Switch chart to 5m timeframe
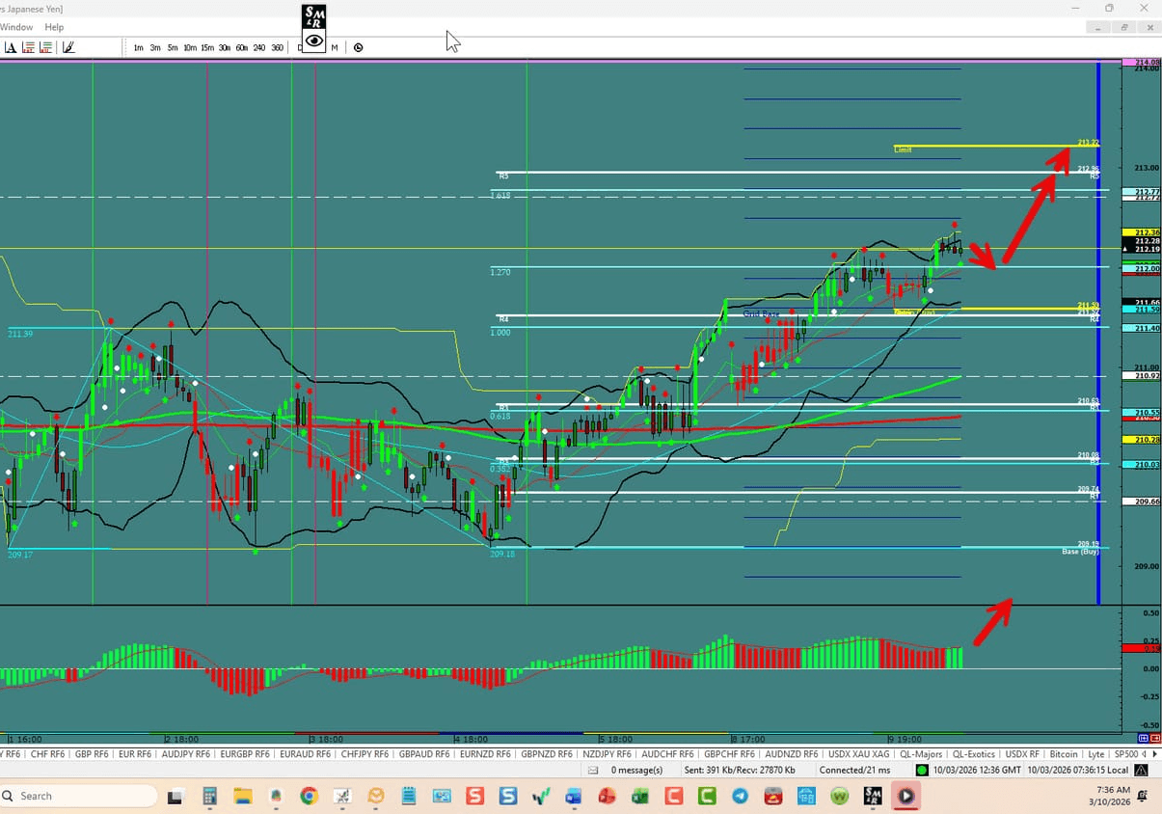 coord(172,46)
